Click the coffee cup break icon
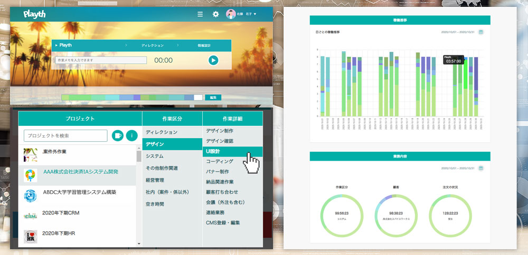Screen dimensions: 528x255 pos(118,136)
